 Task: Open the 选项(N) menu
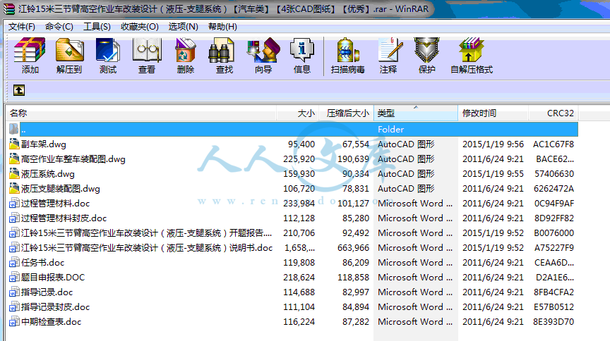184,26
